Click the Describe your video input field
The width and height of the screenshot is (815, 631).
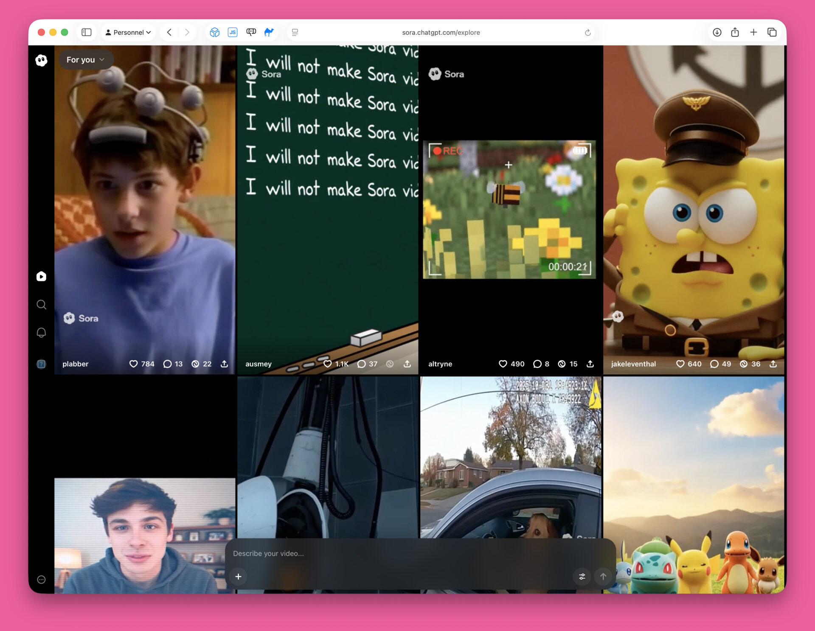tap(420, 553)
